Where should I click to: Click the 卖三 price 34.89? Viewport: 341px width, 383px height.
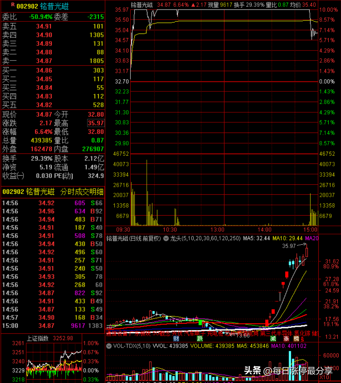tap(44, 44)
